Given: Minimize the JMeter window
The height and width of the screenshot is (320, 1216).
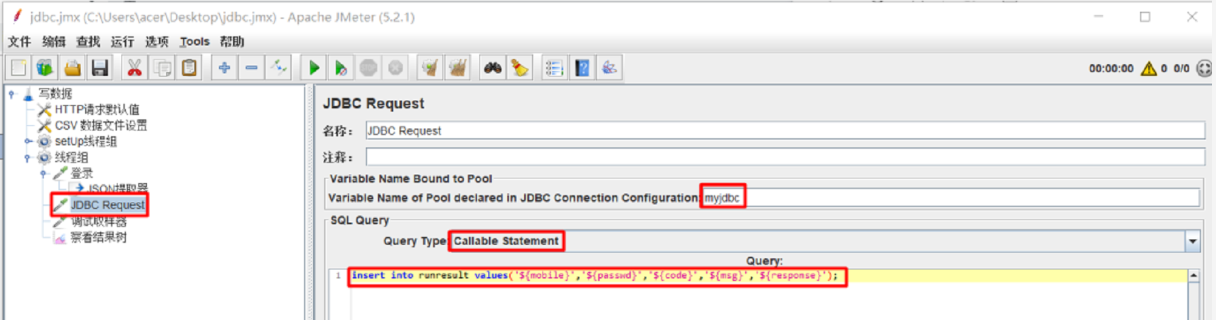Looking at the screenshot, I should click(x=1098, y=17).
